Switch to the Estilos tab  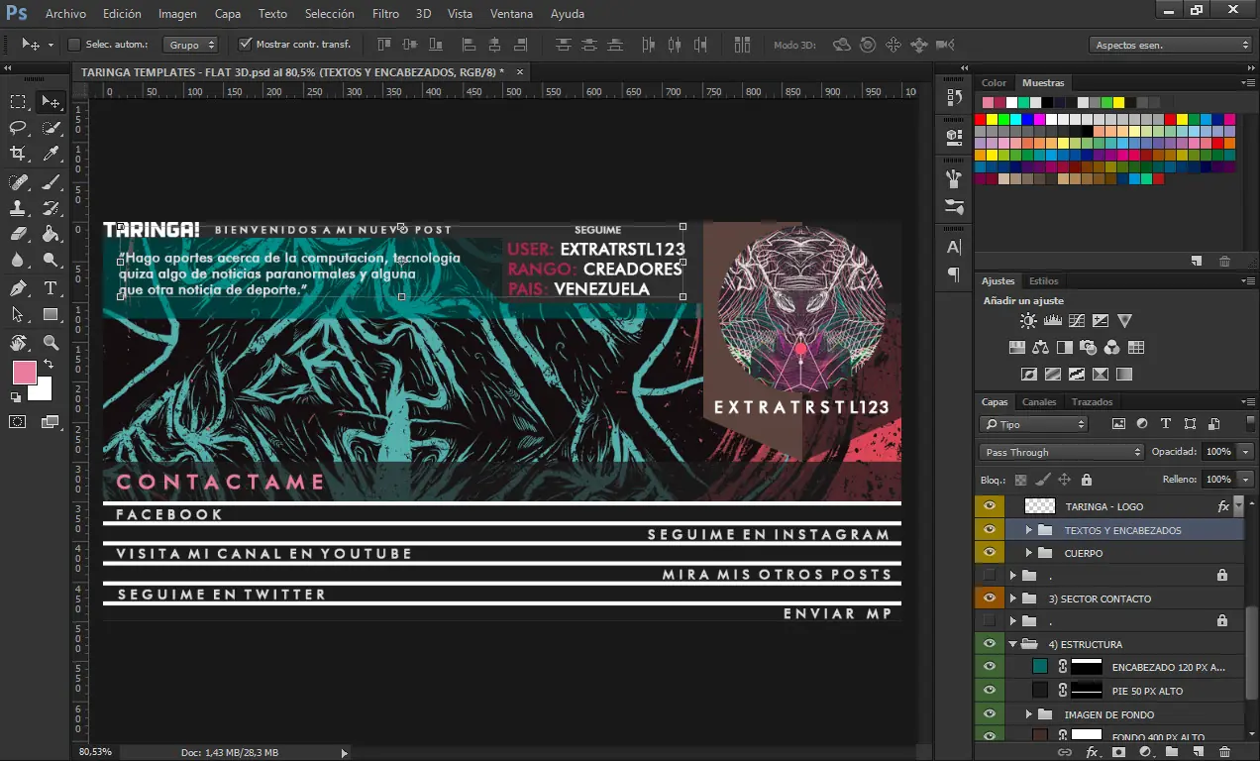pyautogui.click(x=1043, y=281)
